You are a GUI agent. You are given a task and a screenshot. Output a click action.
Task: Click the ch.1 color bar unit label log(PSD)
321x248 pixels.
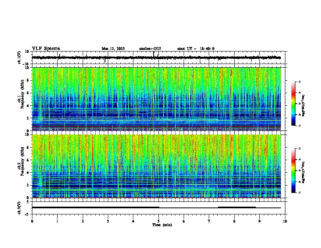click(x=304, y=105)
